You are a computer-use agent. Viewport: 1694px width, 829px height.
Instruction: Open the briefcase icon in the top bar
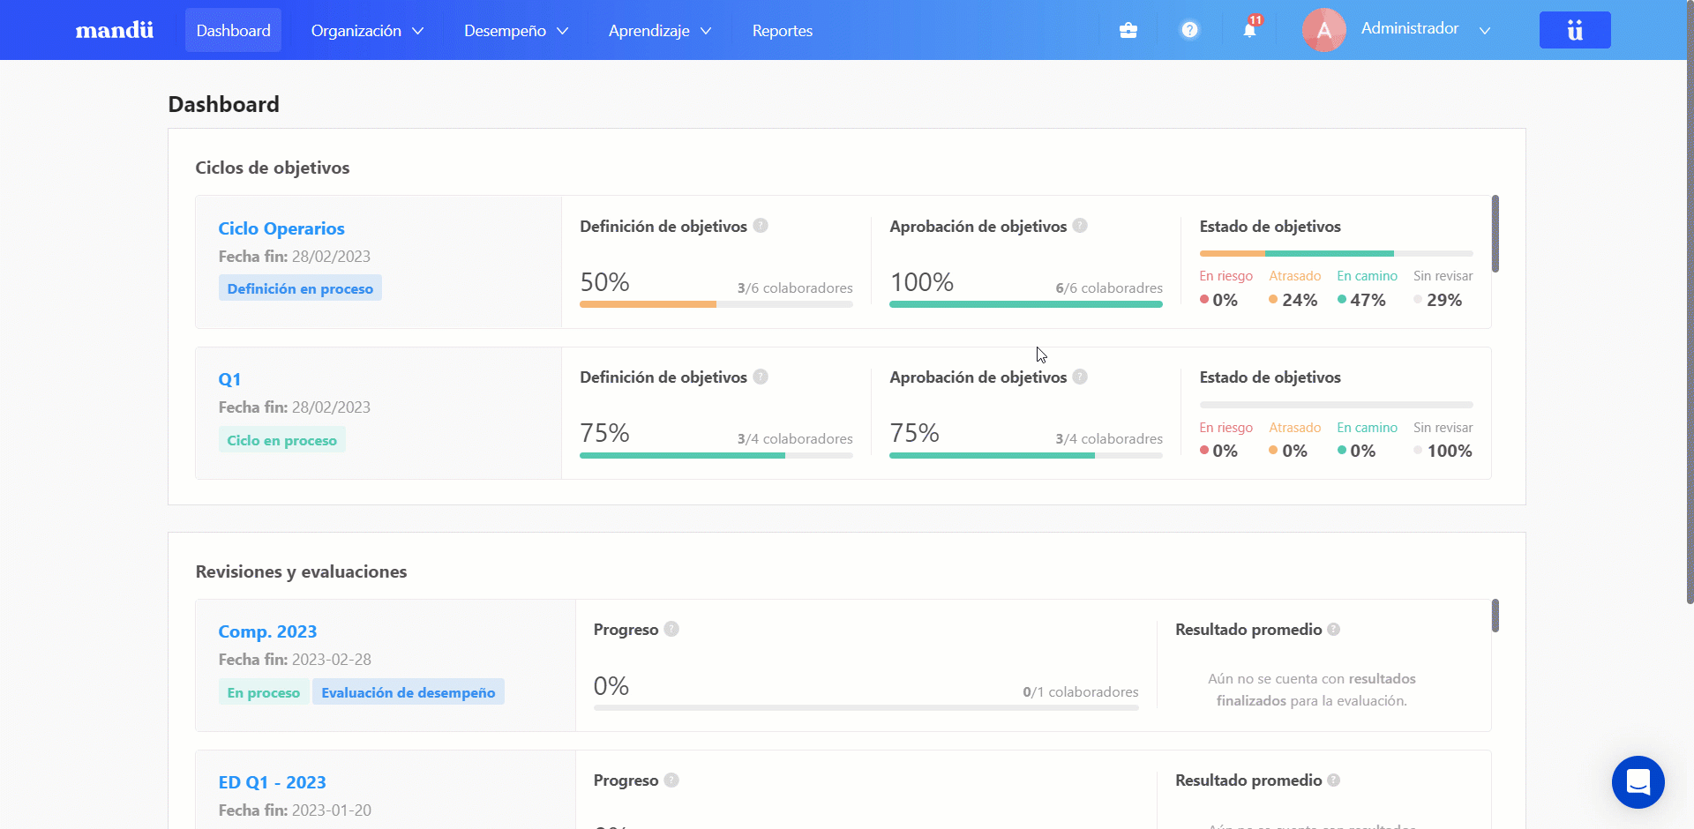point(1128,31)
